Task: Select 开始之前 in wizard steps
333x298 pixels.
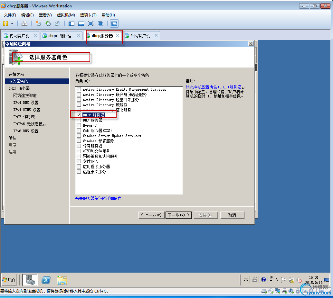Action: pos(16,74)
